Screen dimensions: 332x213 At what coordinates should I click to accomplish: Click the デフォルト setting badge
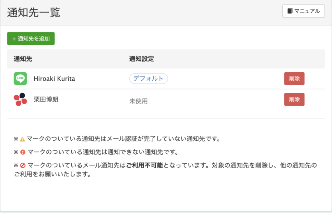click(x=148, y=78)
